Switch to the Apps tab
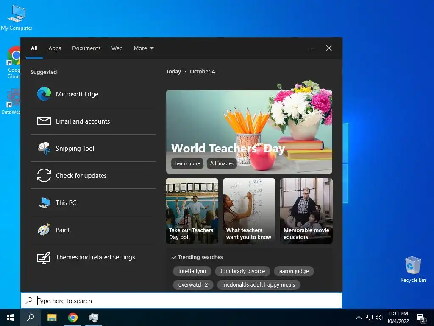Screen dimensions: 434x326 pyautogui.click(x=55, y=48)
